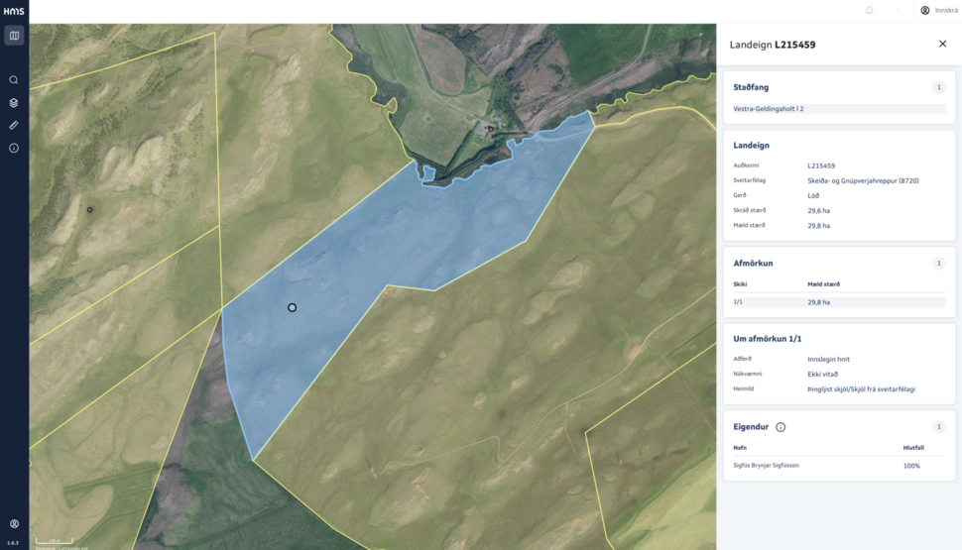Click the Afmörkun count badge
Screen dimensions: 962x550
938,263
